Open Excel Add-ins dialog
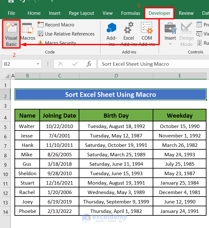209x228 pixels. pos(129,34)
